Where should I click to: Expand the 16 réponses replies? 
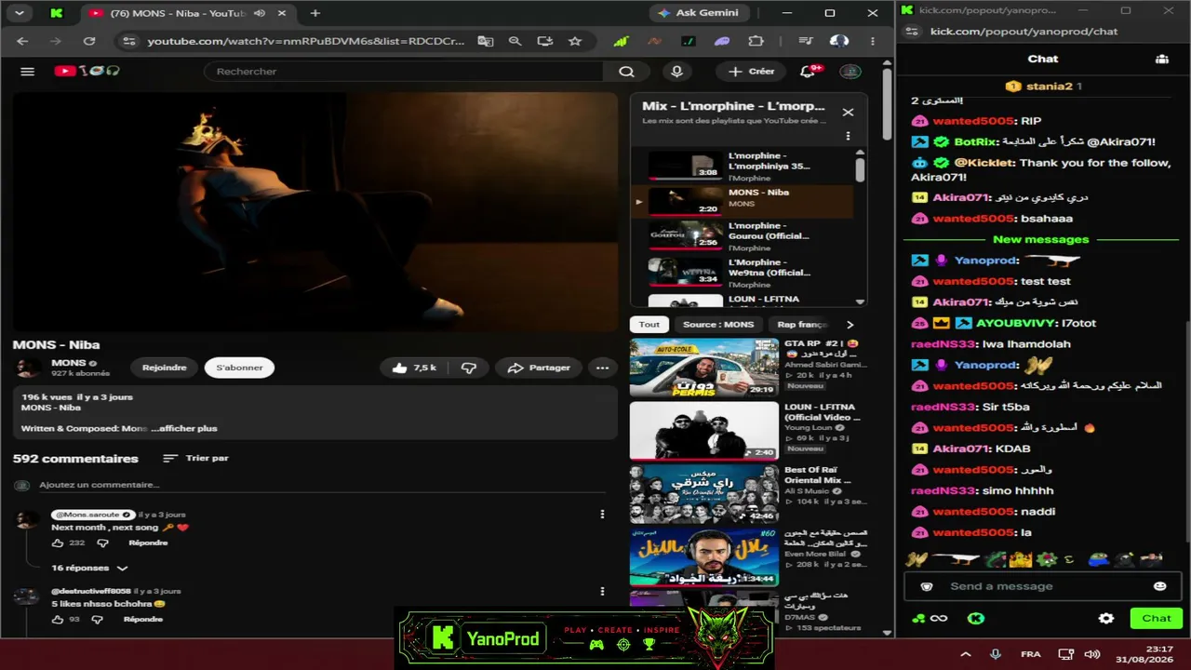(89, 568)
